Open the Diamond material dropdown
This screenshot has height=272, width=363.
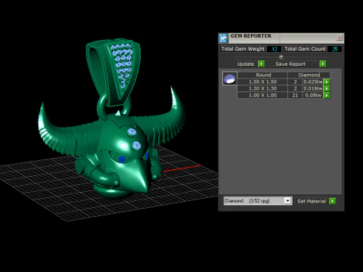point(258,201)
